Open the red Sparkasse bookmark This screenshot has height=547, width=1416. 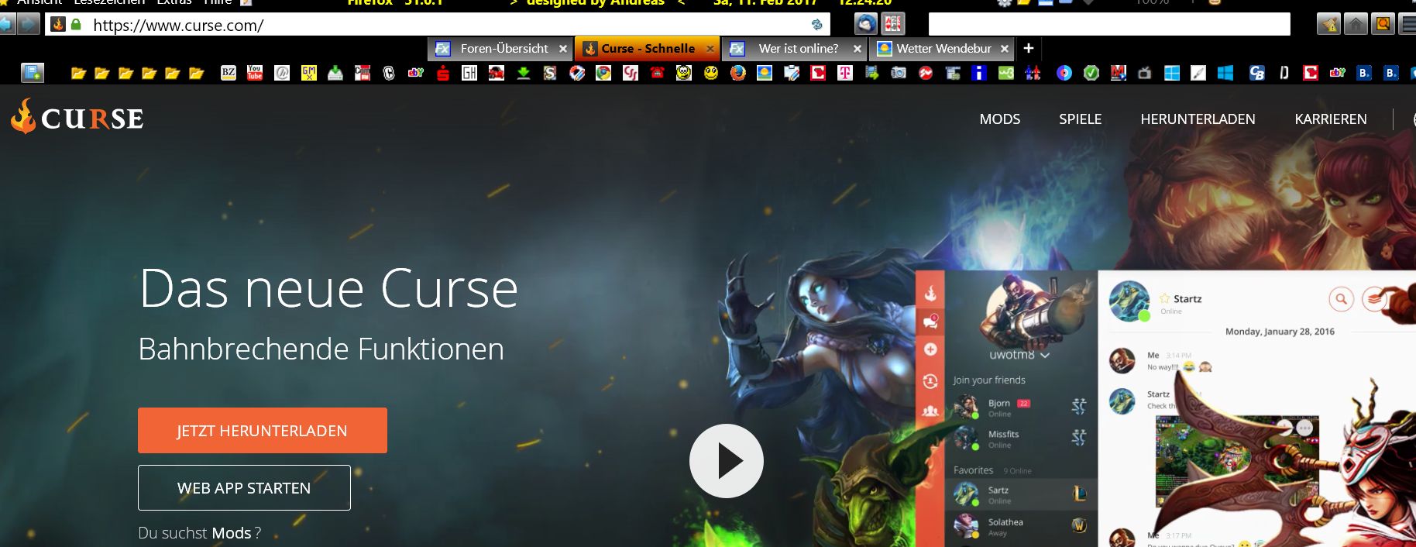click(x=443, y=73)
